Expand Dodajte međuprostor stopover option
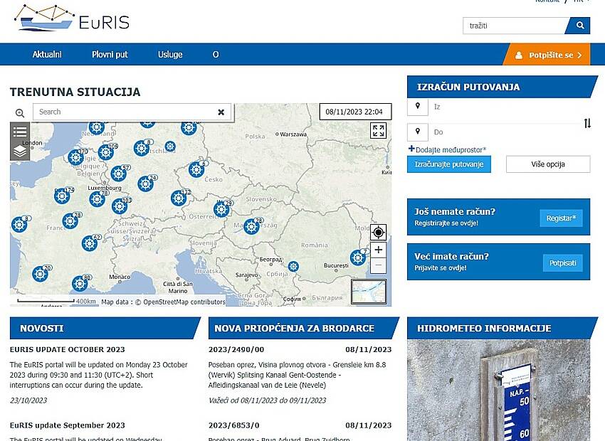The width and height of the screenshot is (605, 441). [x=447, y=149]
